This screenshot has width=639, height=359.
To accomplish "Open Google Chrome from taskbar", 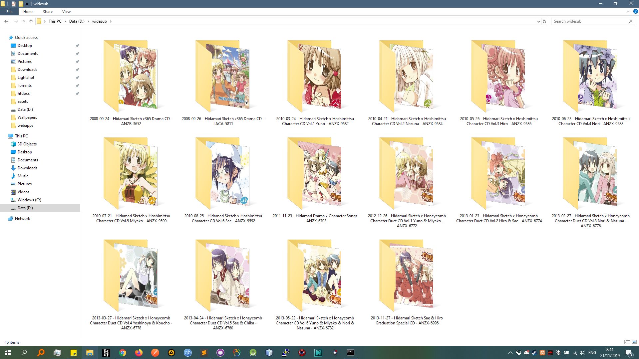I will pyautogui.click(x=123, y=353).
